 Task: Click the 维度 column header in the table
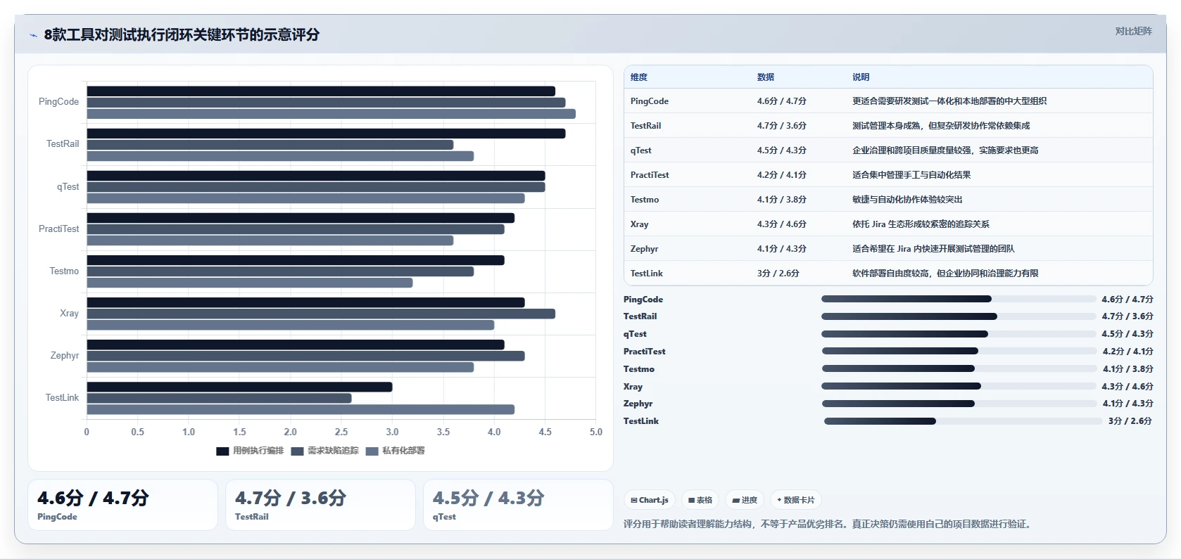[x=639, y=77]
